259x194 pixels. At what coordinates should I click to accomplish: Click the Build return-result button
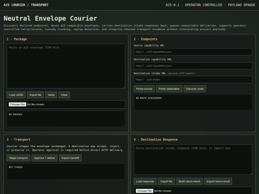click(189, 181)
